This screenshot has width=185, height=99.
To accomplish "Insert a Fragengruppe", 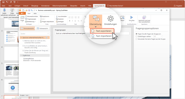I will (x=31, y=19).
